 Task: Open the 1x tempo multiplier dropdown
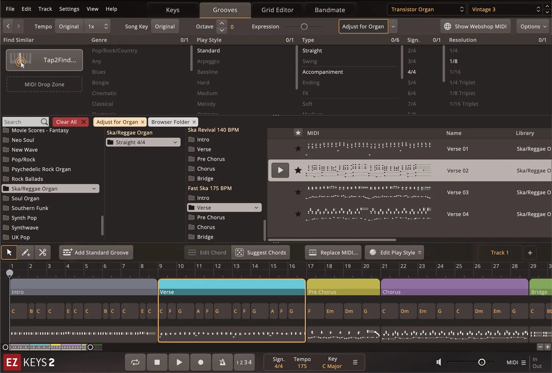[x=98, y=26]
